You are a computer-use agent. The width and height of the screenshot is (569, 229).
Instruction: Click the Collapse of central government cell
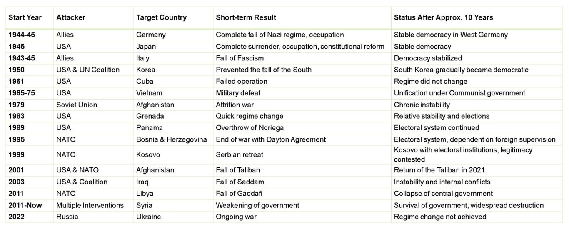(443, 194)
